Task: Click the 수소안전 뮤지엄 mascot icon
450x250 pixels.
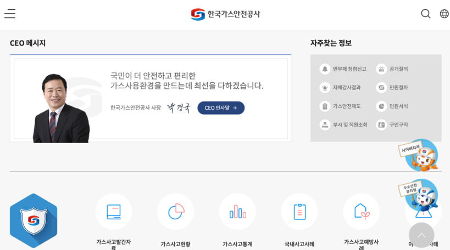Action: click(x=419, y=195)
